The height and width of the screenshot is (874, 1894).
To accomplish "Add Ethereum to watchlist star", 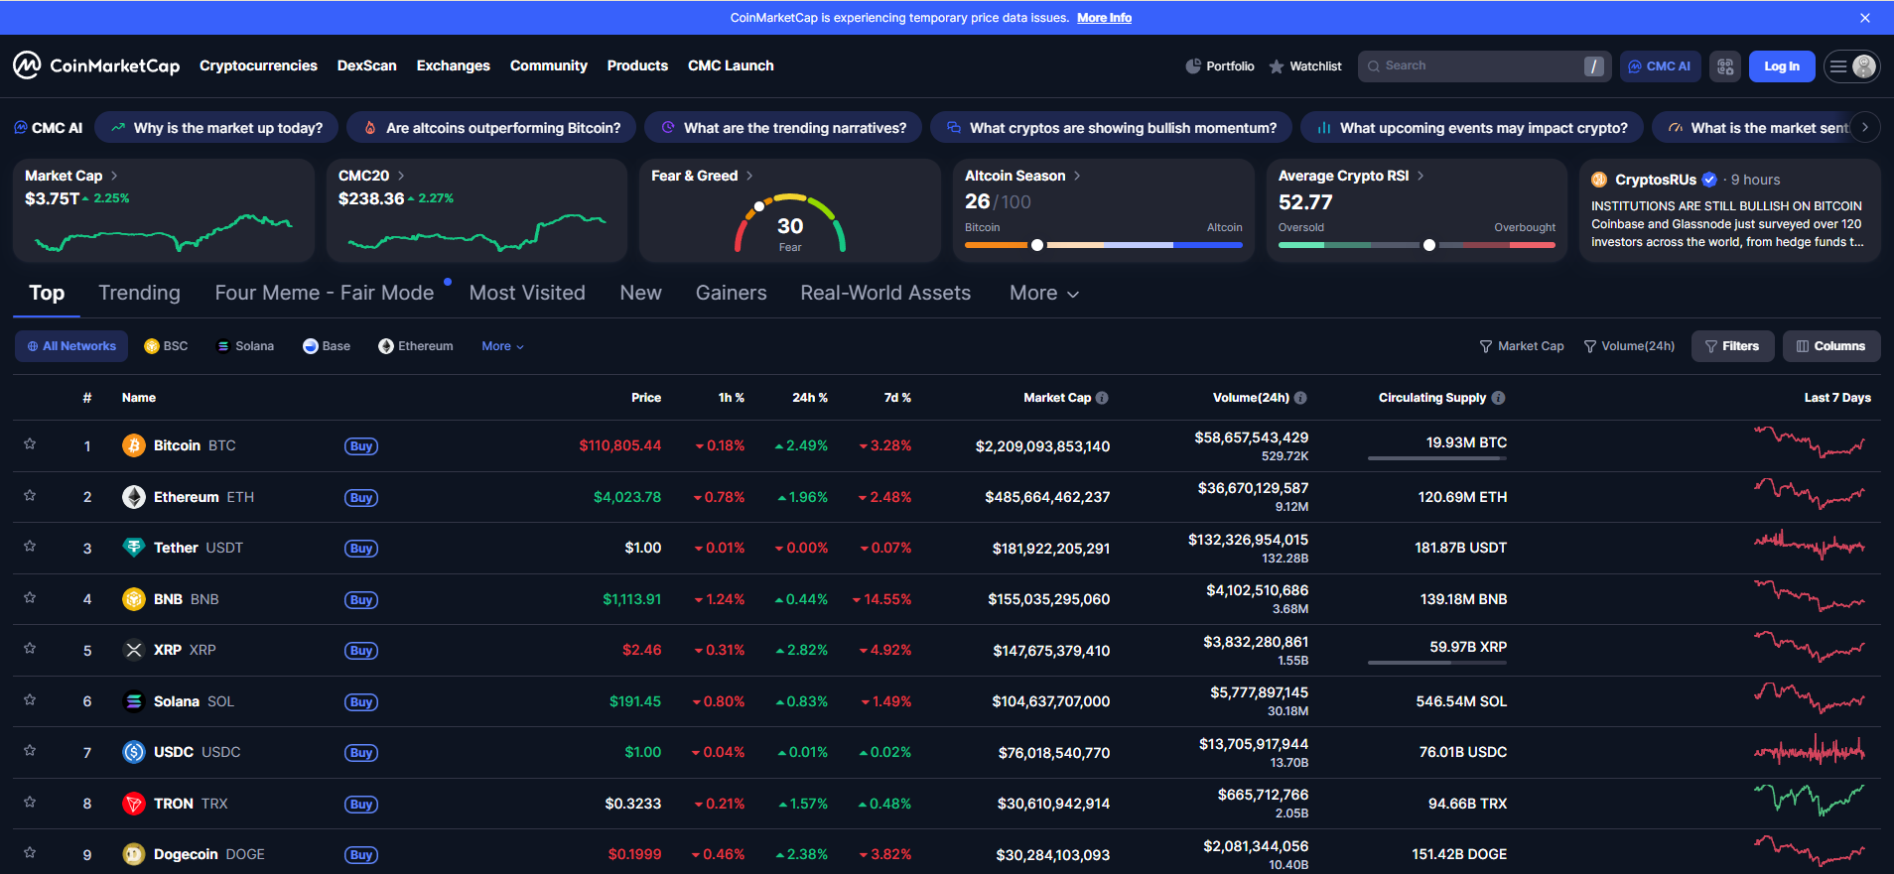I will click(x=30, y=495).
